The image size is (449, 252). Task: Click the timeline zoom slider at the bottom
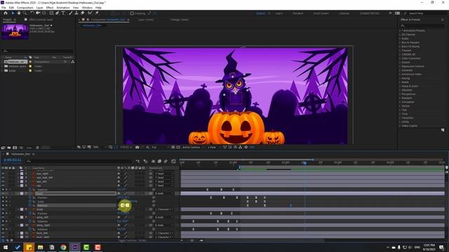point(192,240)
